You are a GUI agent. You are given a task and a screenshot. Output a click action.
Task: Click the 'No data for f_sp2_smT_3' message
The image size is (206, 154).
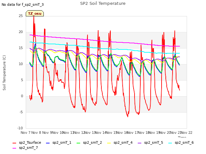(x=23, y=4)
